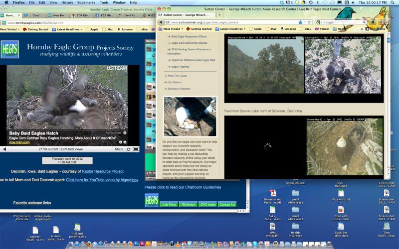Click Skype icon in the Dock
Screen dimensions: 399x249
point(255,244)
